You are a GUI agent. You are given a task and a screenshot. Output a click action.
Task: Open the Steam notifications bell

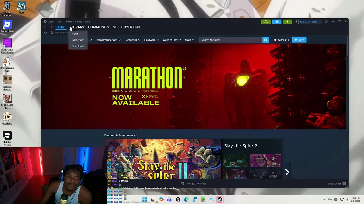(x=287, y=22)
